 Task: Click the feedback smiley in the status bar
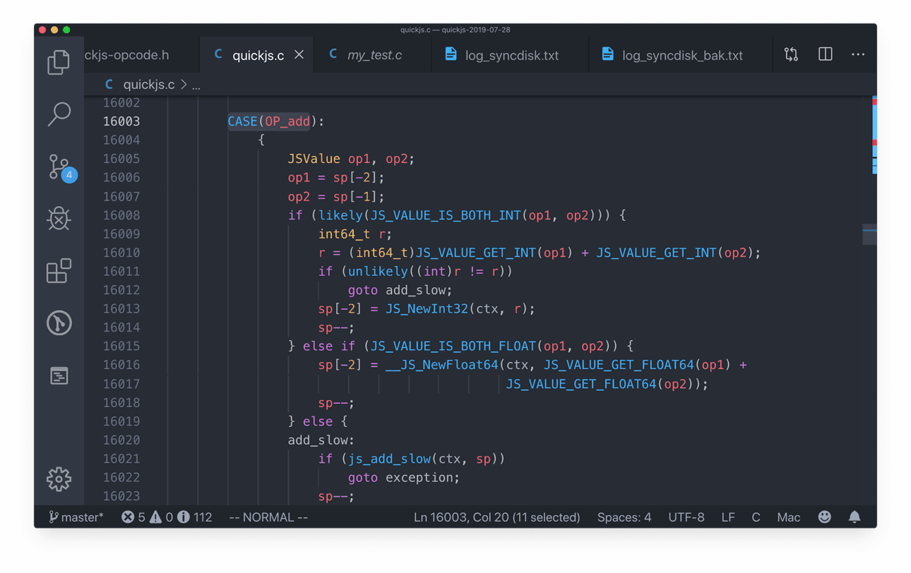(x=824, y=517)
